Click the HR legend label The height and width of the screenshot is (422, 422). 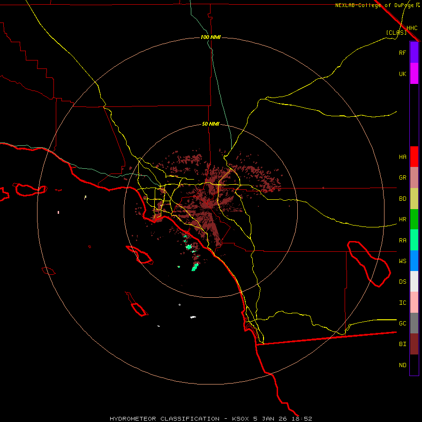402,219
